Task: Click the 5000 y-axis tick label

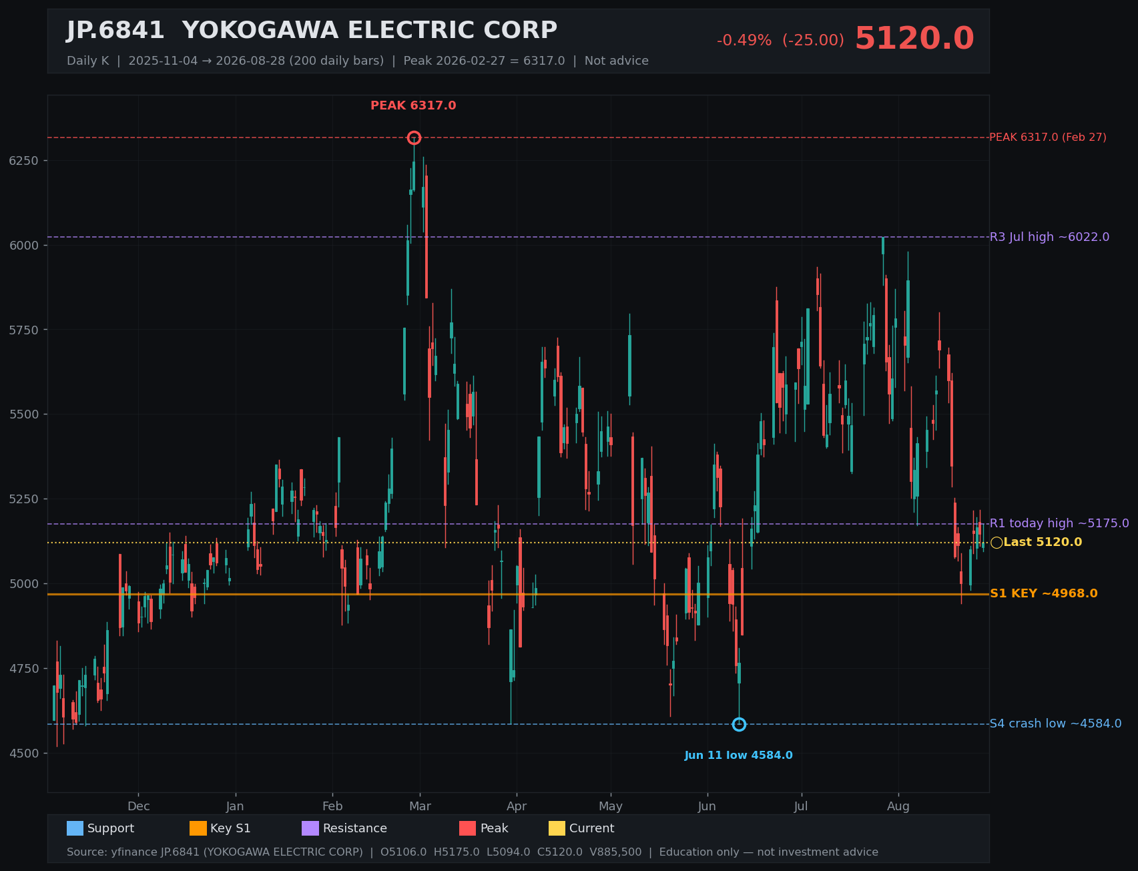Action: [x=24, y=584]
